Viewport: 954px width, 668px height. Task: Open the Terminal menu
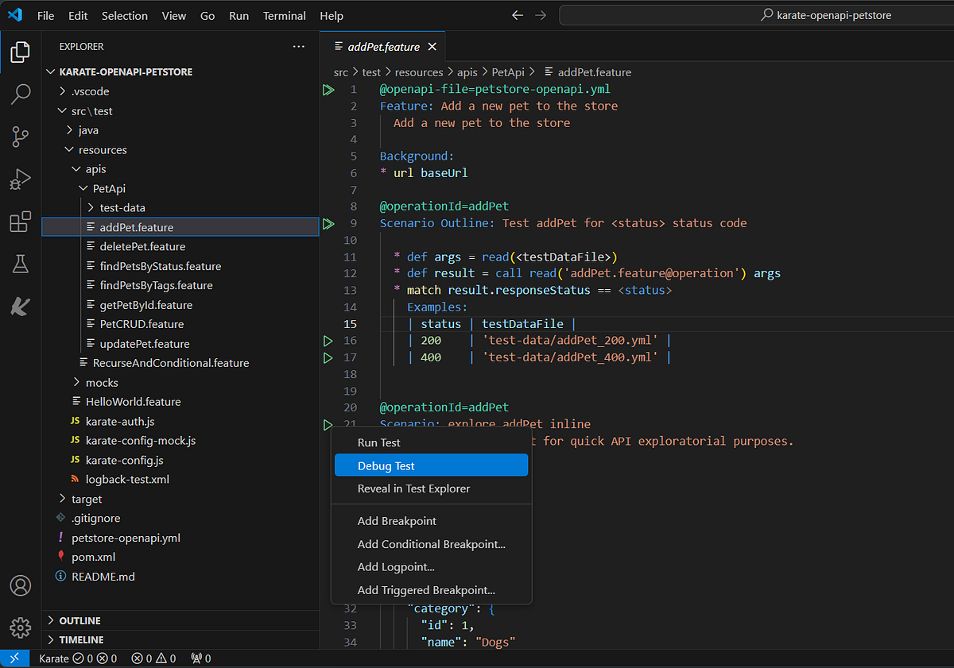pyautogui.click(x=284, y=15)
